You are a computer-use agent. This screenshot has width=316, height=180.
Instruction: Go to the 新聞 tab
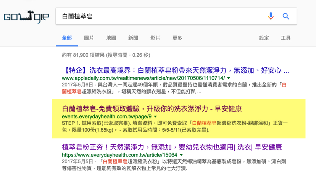tap(133, 38)
